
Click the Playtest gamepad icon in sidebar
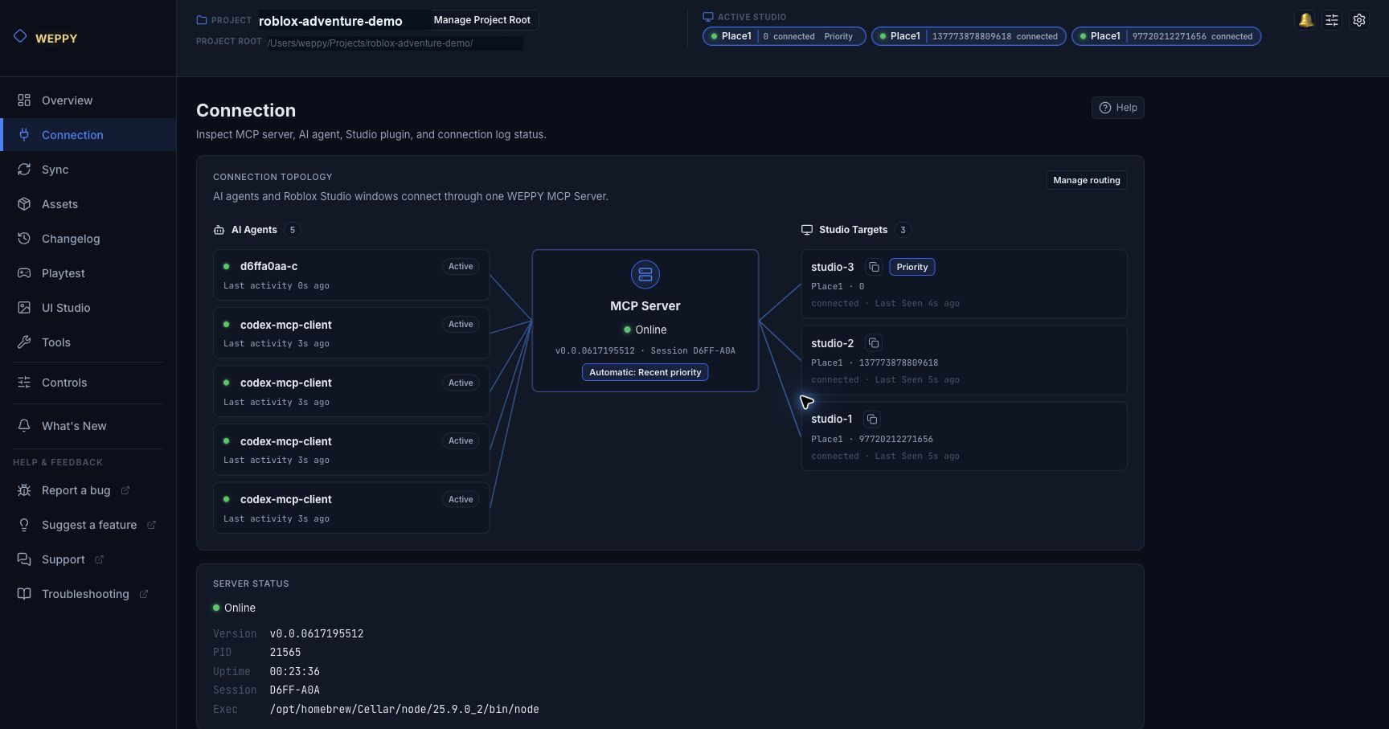(x=24, y=273)
